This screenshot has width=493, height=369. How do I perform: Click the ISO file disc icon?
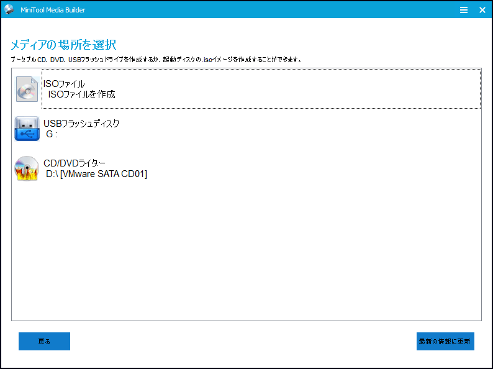click(27, 89)
